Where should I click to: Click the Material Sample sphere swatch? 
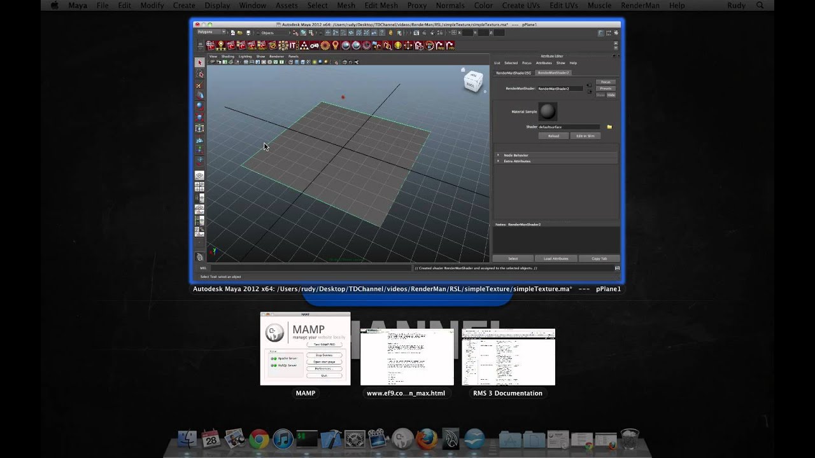548,111
